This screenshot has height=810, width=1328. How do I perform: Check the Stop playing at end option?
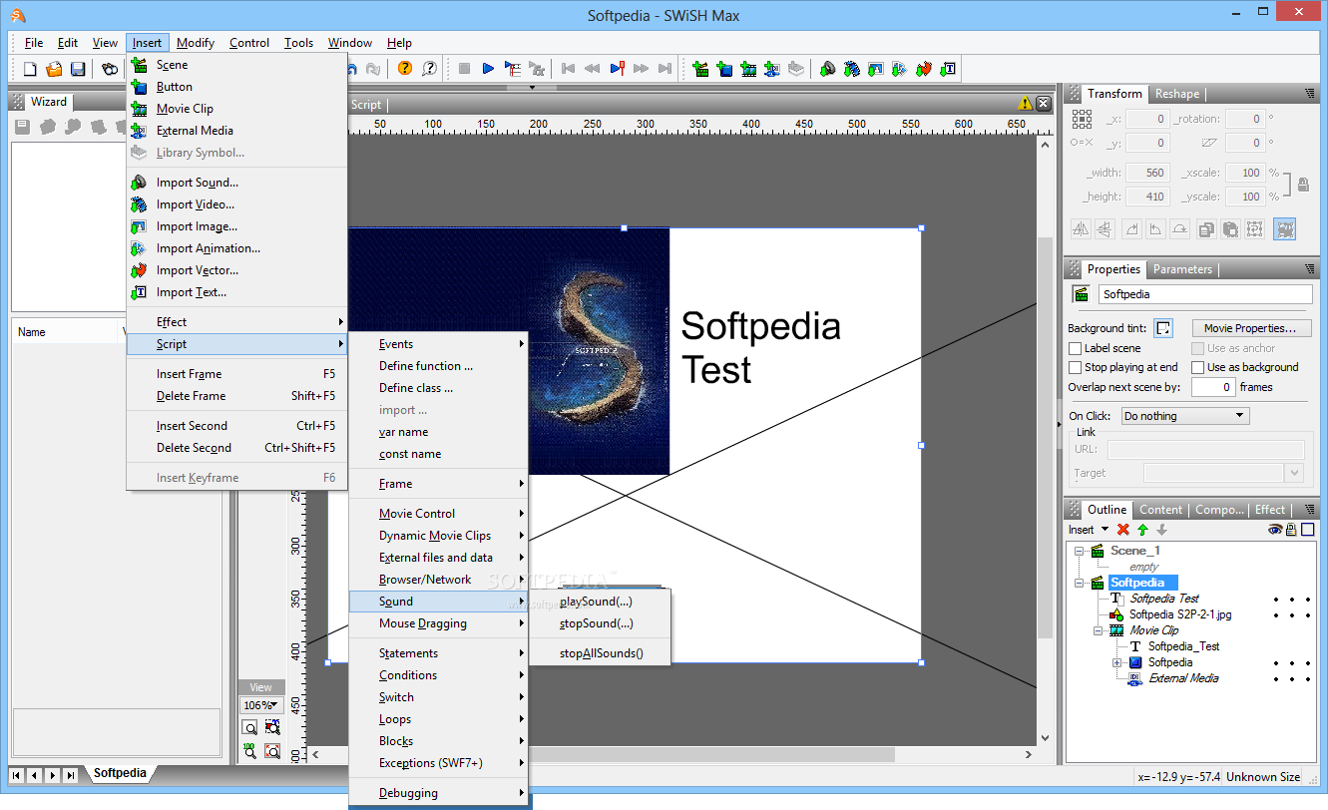click(x=1076, y=367)
